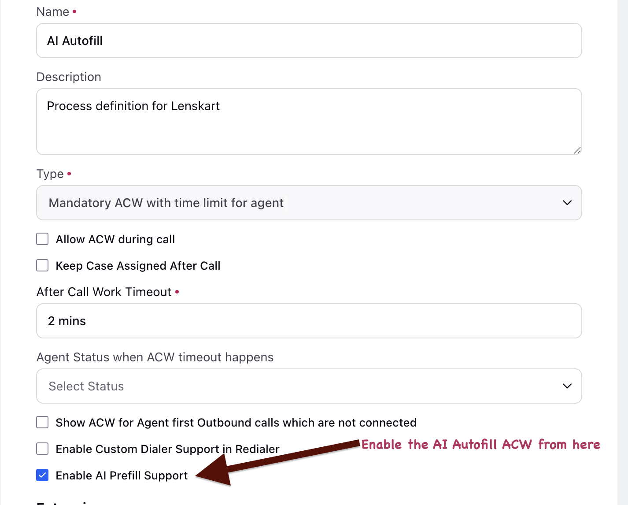Click inside the Description text area
The image size is (628, 505).
[309, 122]
